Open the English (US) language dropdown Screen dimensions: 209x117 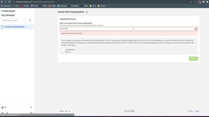pos(65,111)
